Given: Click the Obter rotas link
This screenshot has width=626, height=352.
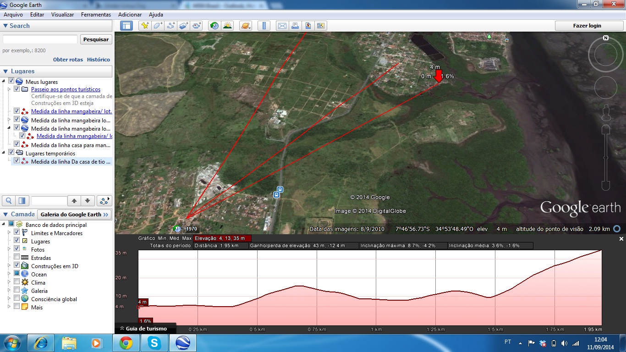Looking at the screenshot, I should click(68, 60).
